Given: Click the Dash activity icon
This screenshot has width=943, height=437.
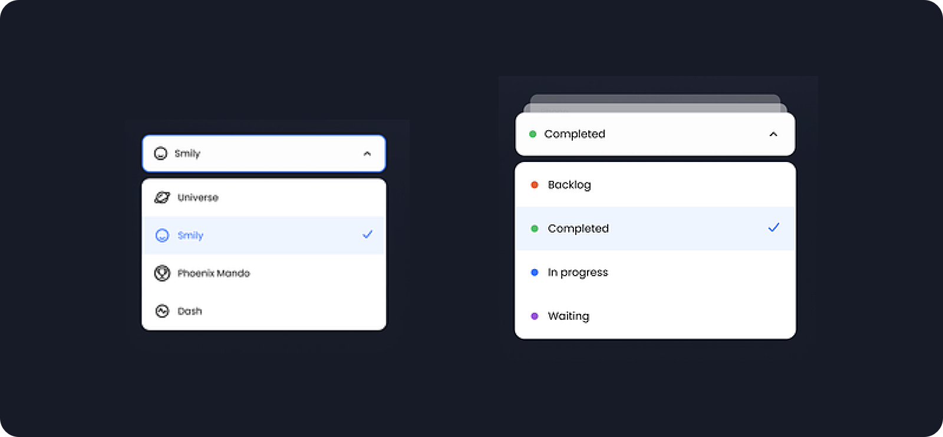Looking at the screenshot, I should 162,311.
